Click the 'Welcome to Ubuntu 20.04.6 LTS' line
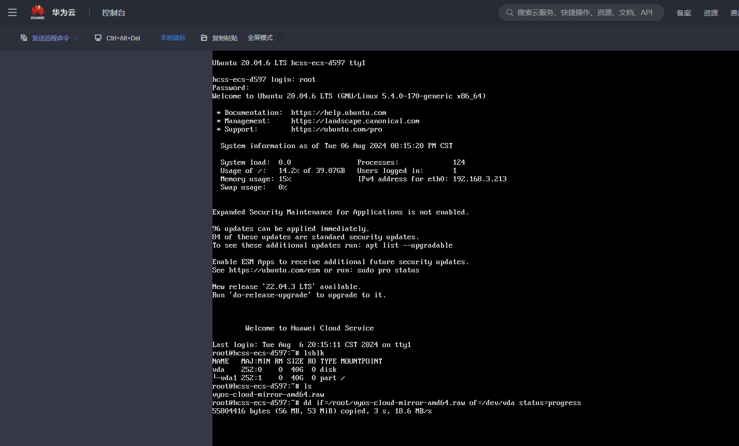 click(x=349, y=96)
